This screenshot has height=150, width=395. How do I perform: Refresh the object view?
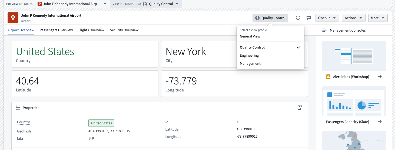click(298, 18)
